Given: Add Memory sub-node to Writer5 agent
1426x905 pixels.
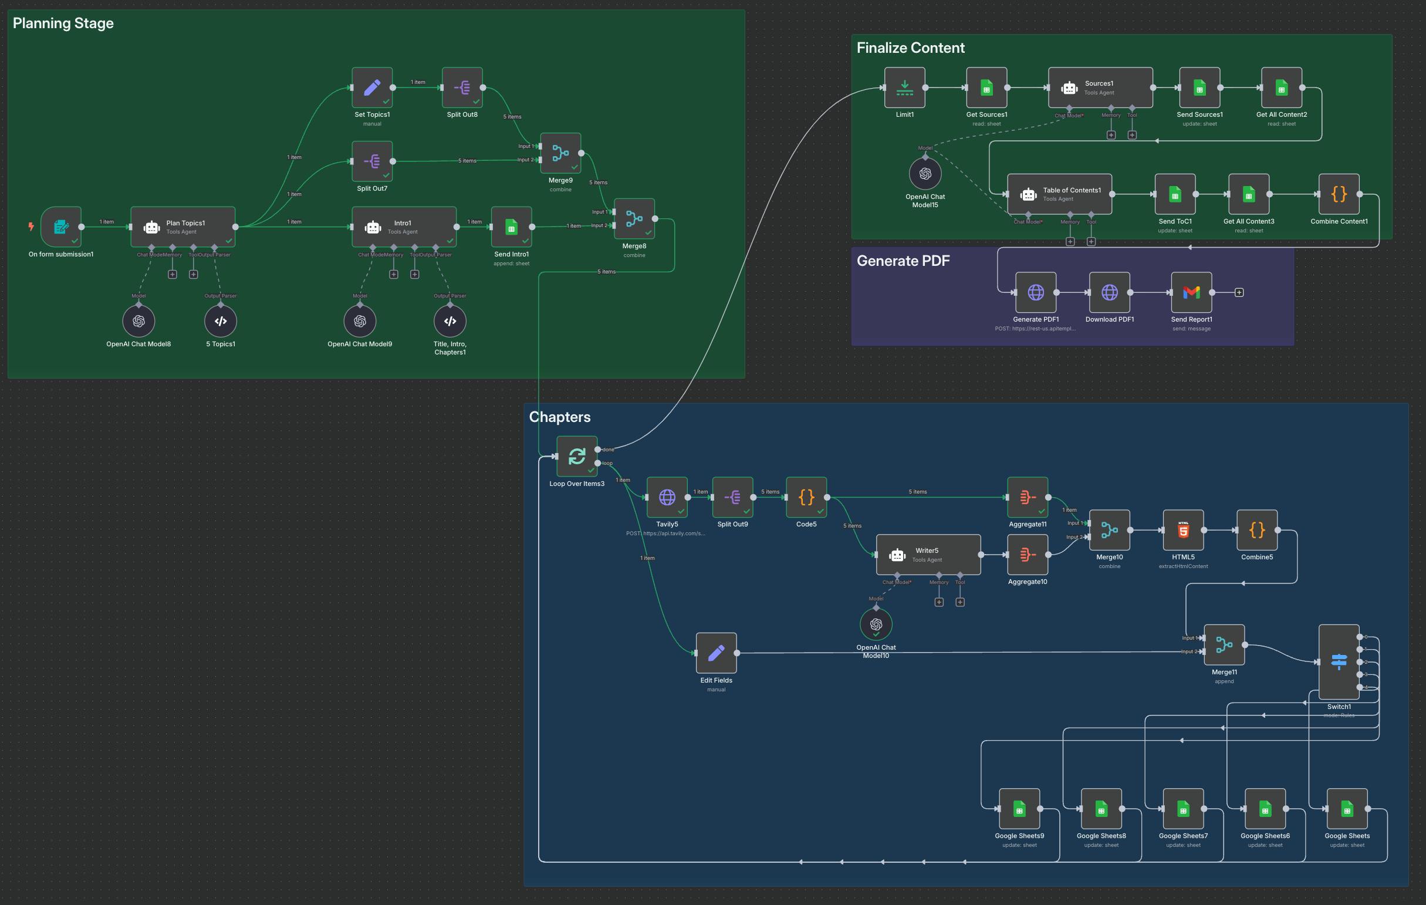Looking at the screenshot, I should tap(938, 602).
